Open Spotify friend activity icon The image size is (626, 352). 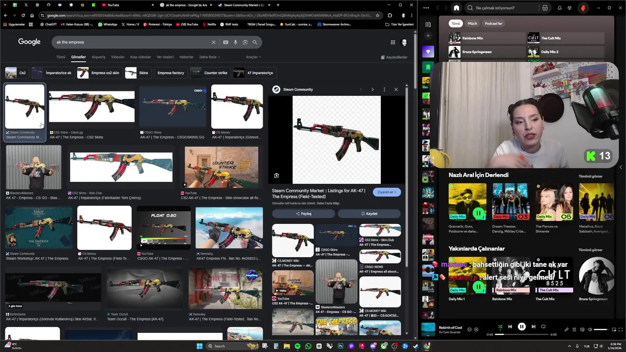[570, 8]
